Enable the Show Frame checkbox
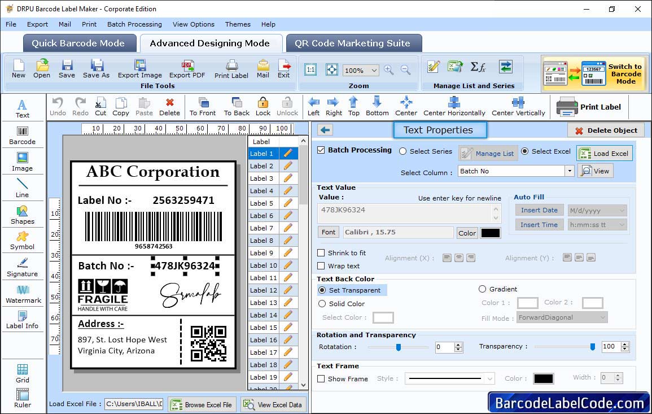 click(321, 379)
